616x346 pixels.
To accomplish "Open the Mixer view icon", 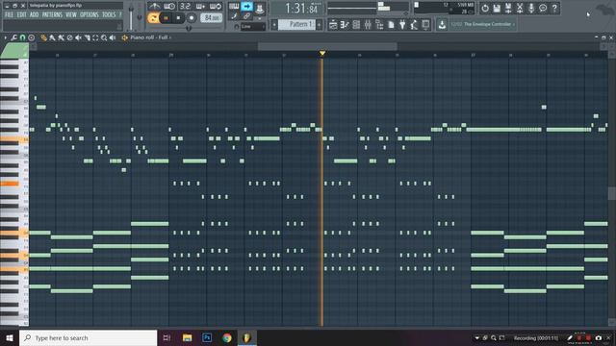I will (x=368, y=25).
